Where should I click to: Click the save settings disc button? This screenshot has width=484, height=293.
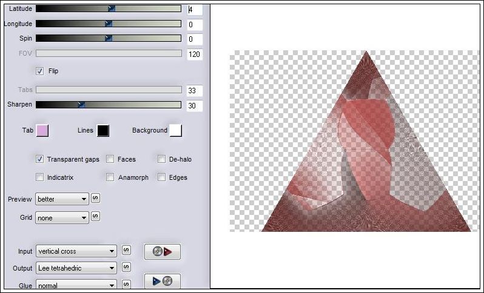click(x=163, y=281)
